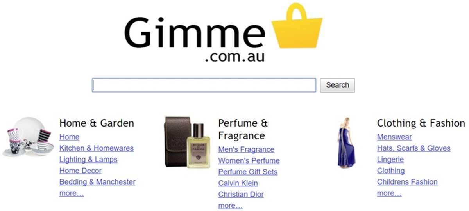Click the teacups Home & Garden thumbnail
Screen dimensions: 469x211
click(x=27, y=137)
